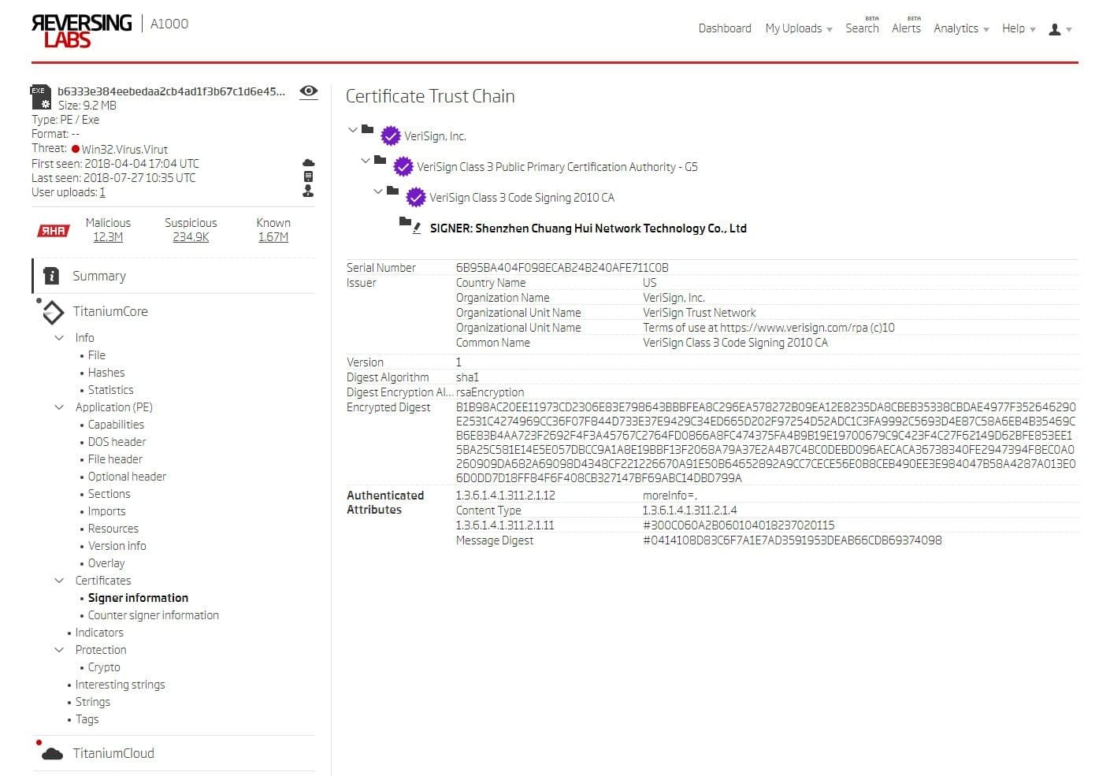
Task: Click the EXE file type icon
Action: tap(39, 98)
